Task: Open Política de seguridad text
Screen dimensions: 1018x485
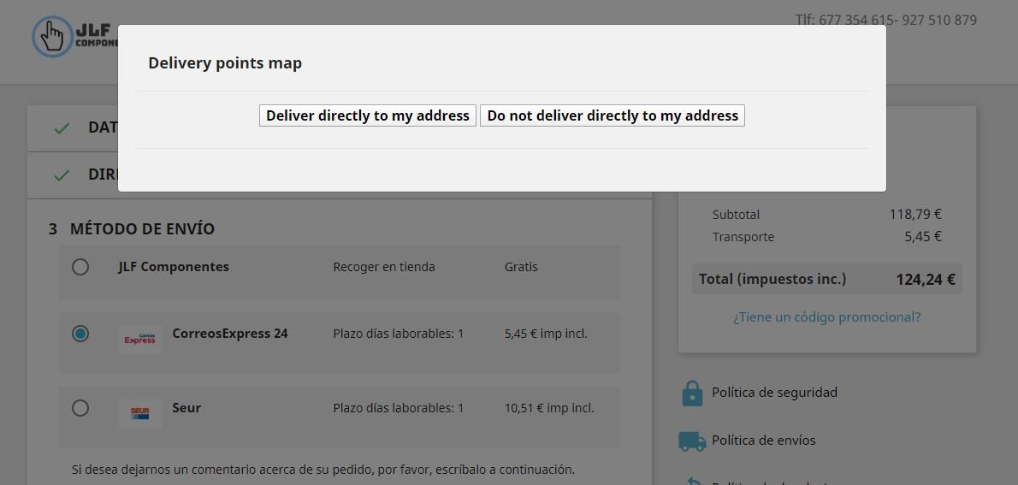Action: click(x=774, y=392)
